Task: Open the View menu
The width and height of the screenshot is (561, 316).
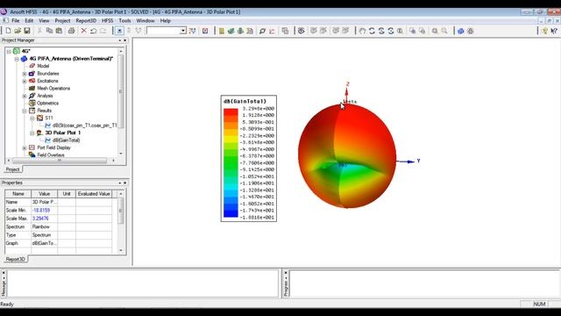Action: (44, 21)
